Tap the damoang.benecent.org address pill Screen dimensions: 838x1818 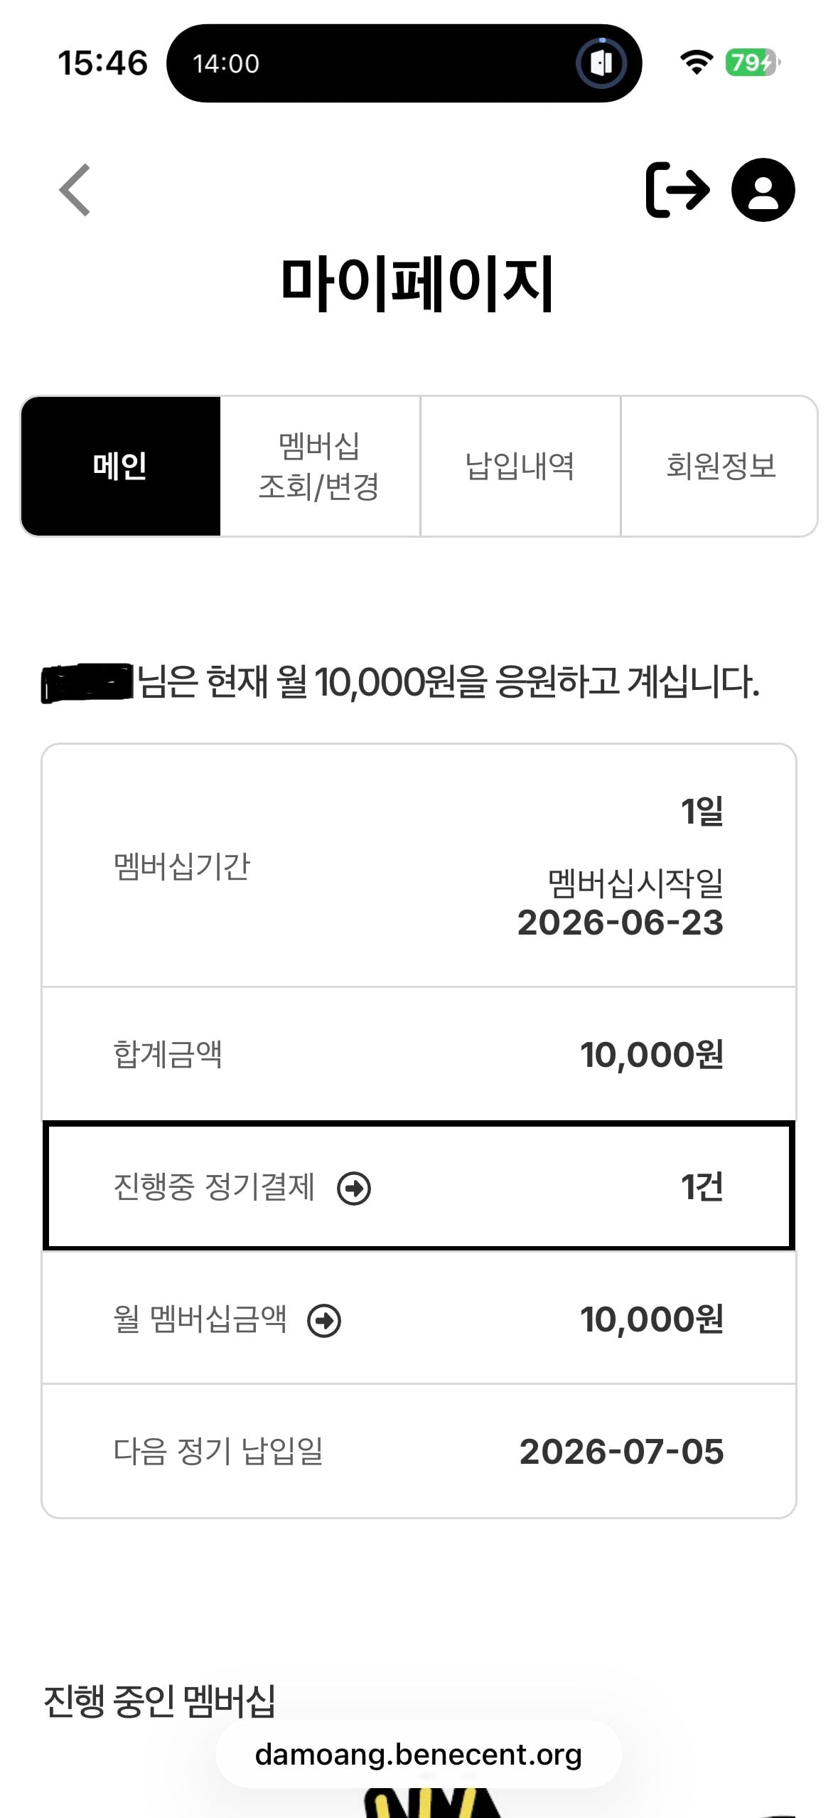[419, 1754]
